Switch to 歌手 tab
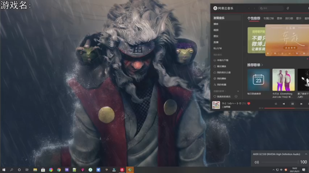The image size is (309, 173). tap(299, 18)
